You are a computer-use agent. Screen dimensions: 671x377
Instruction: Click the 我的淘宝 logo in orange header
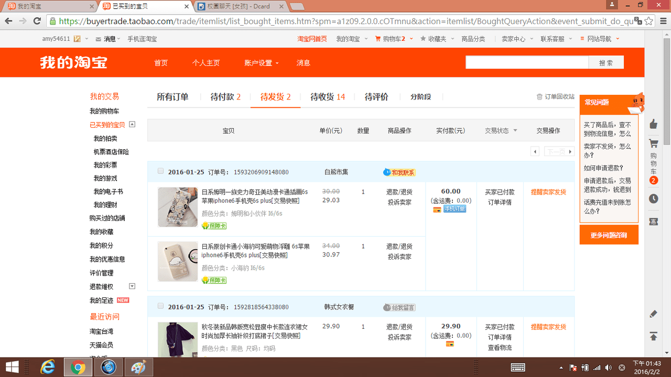(73, 62)
